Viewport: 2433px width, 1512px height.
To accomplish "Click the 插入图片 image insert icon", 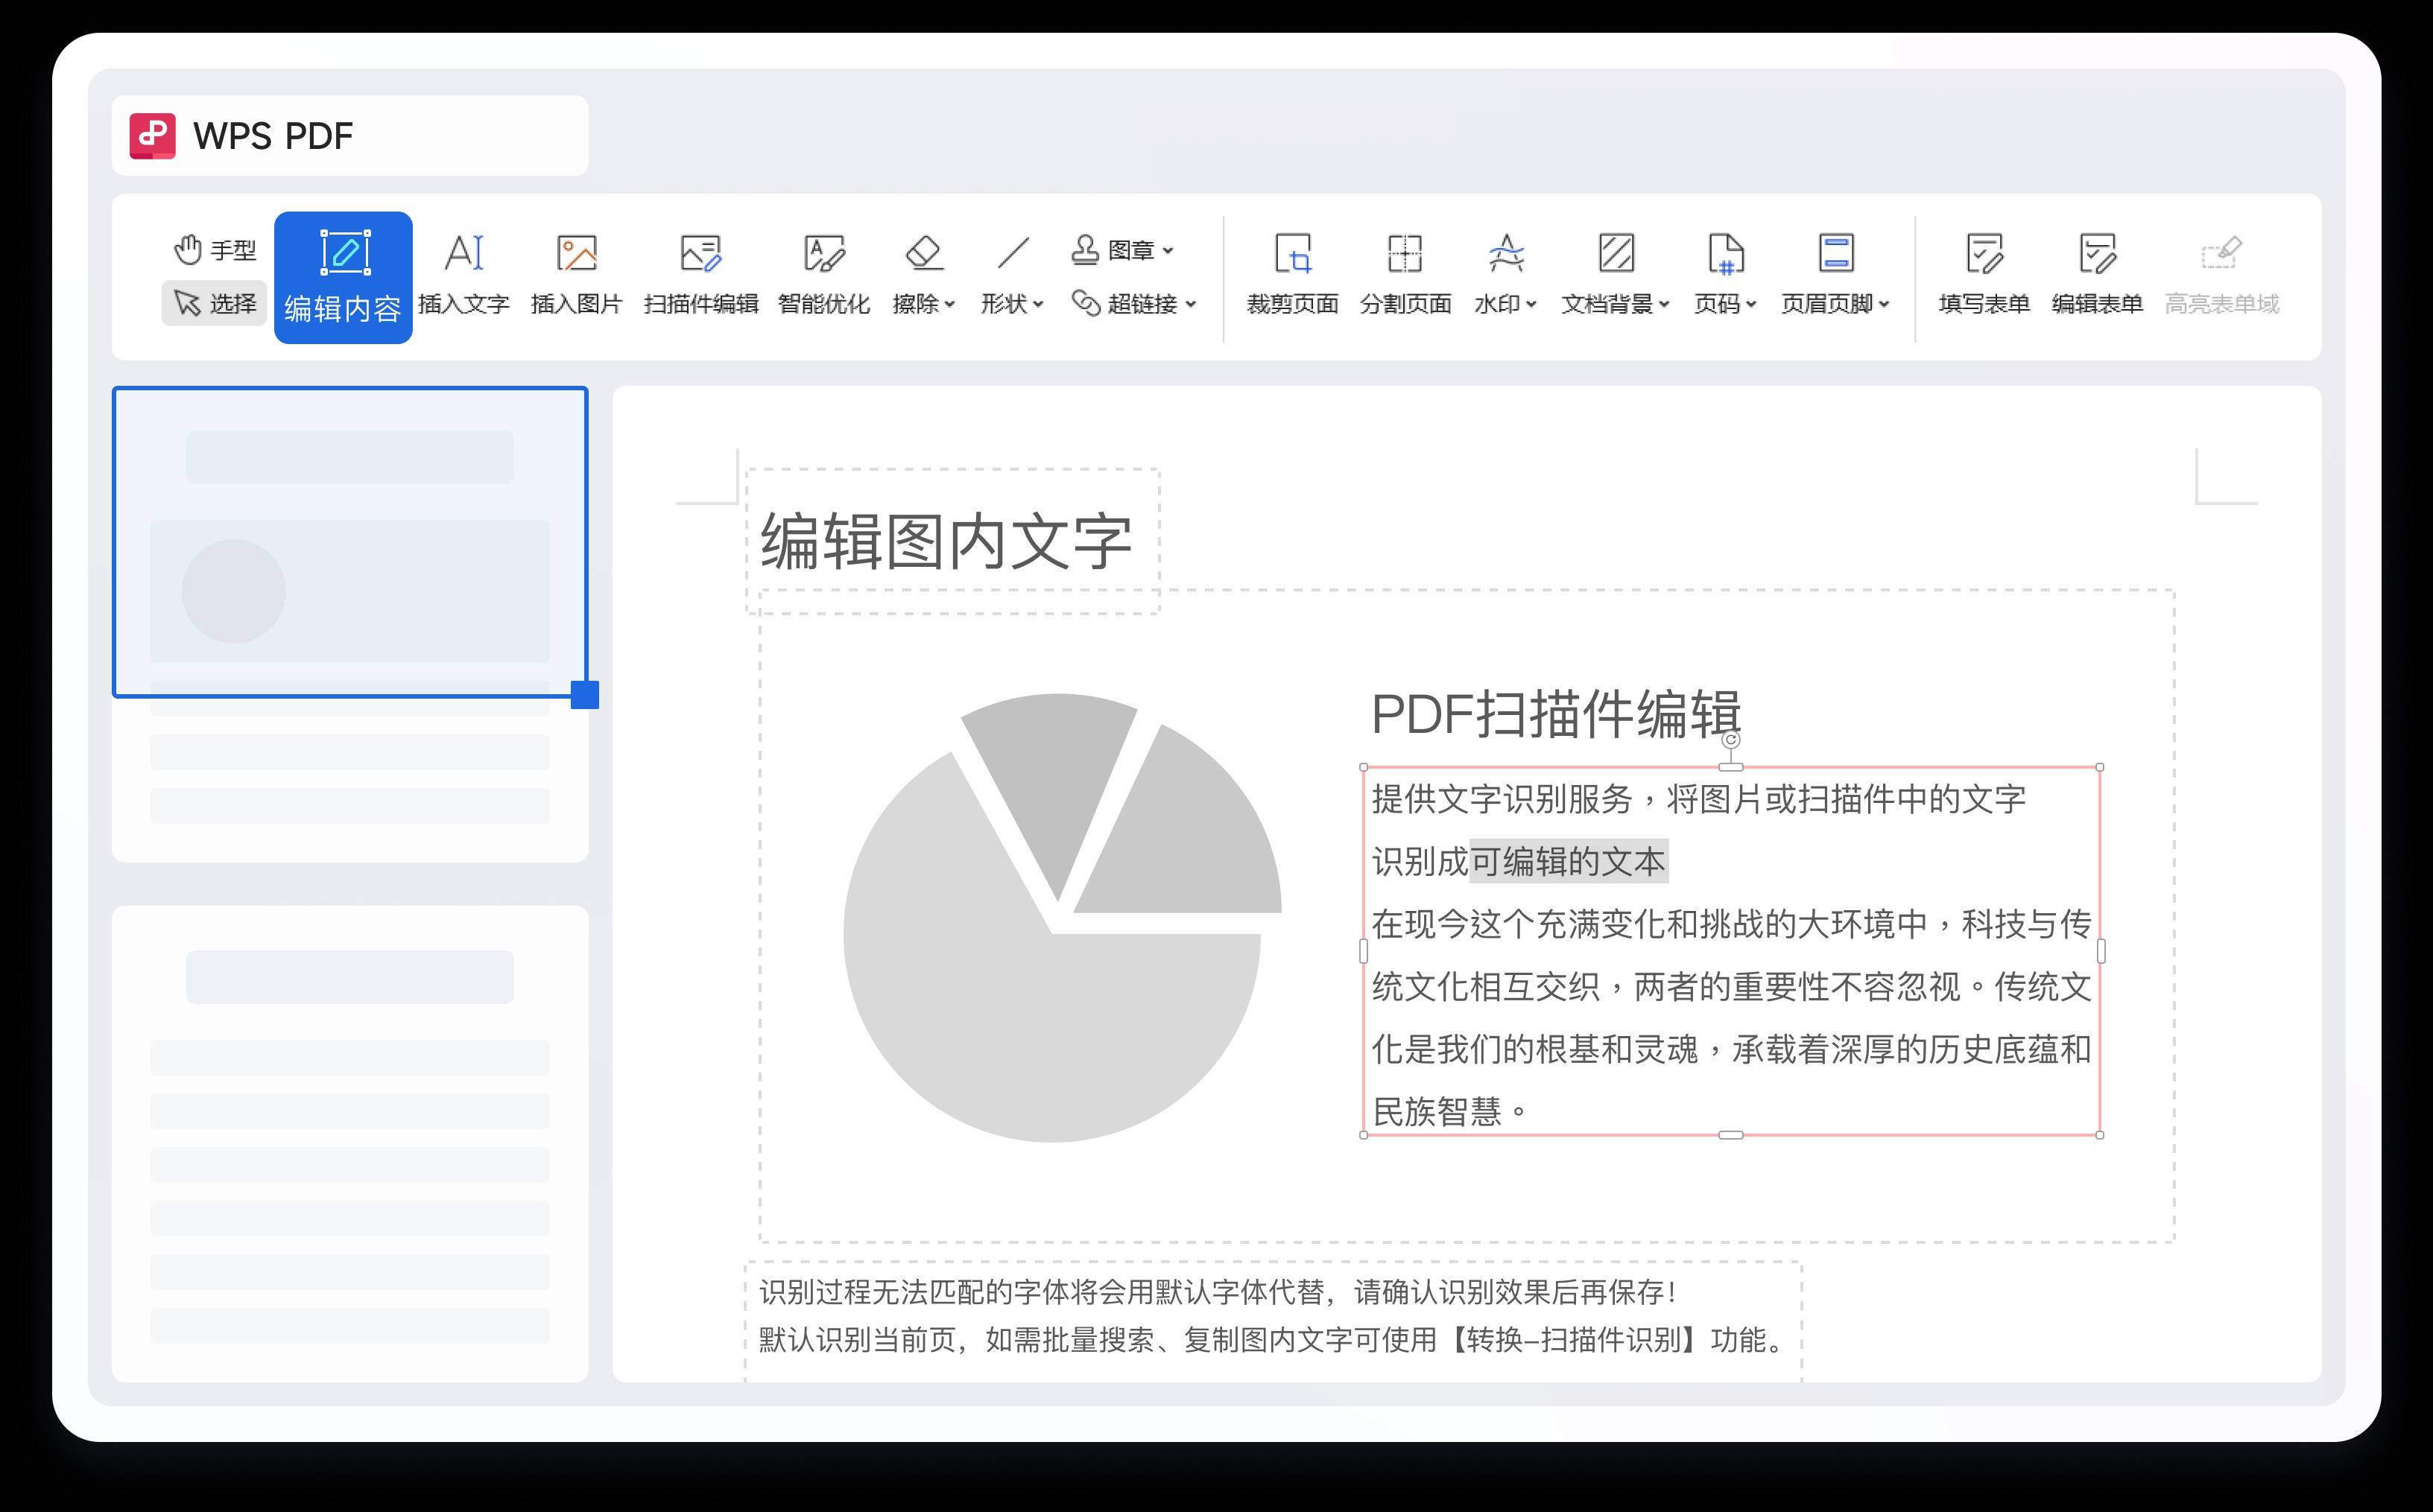I will (576, 275).
